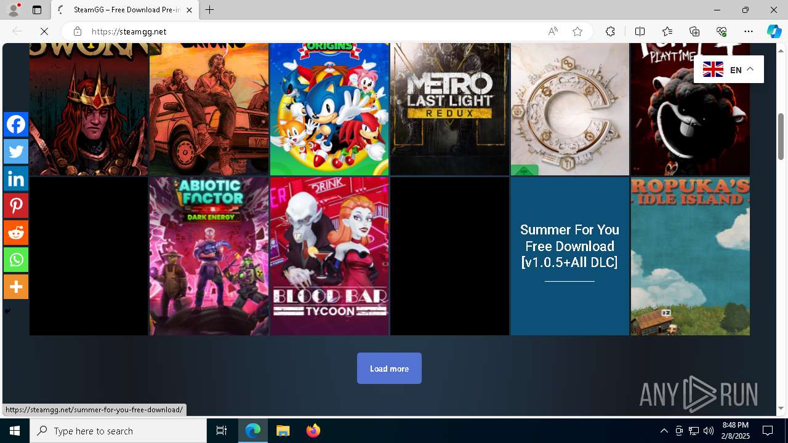Share page via Reddit icon
Screen dimensions: 788x443
tap(16, 233)
